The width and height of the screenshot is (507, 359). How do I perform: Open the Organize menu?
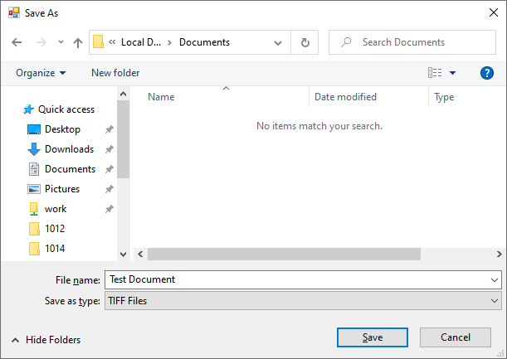41,73
